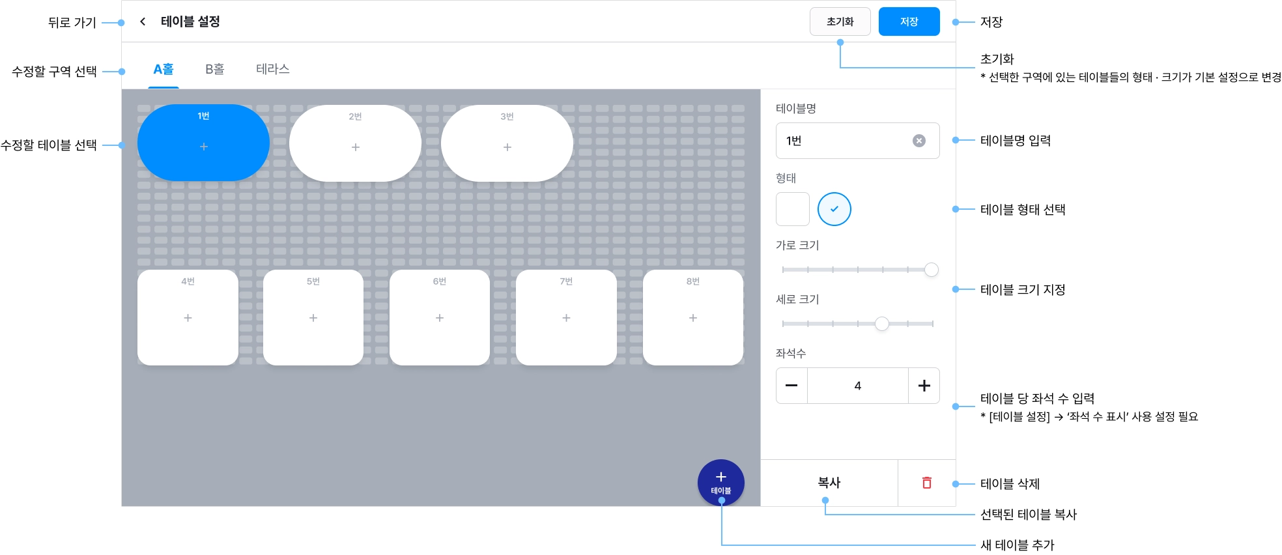This screenshot has height=555, width=1282.
Task: Focus the 테이블명 input field
Action: click(857, 141)
